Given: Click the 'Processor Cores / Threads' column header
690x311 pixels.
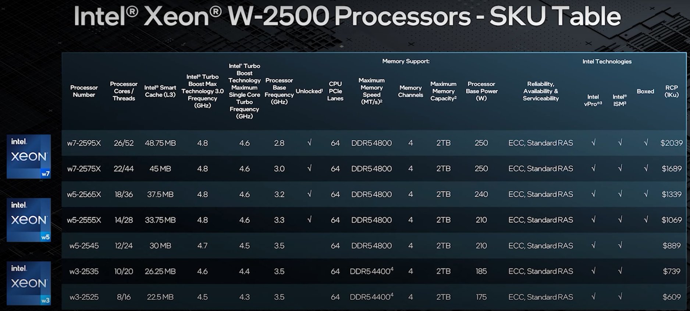Looking at the screenshot, I should tap(124, 91).
